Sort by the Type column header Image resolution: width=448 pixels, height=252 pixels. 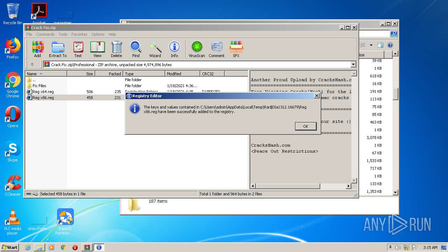pyautogui.click(x=144, y=74)
